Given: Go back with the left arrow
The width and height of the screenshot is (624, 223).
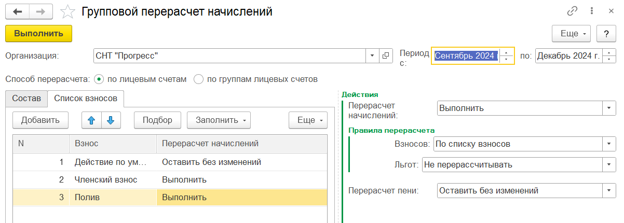Looking at the screenshot, I should (17, 10).
